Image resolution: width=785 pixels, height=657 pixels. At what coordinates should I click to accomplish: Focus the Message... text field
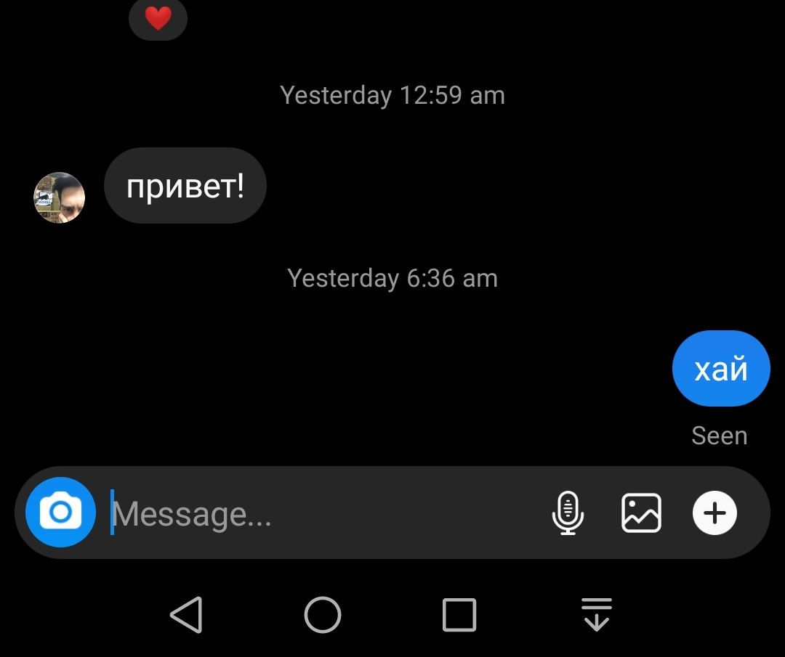coord(326,513)
